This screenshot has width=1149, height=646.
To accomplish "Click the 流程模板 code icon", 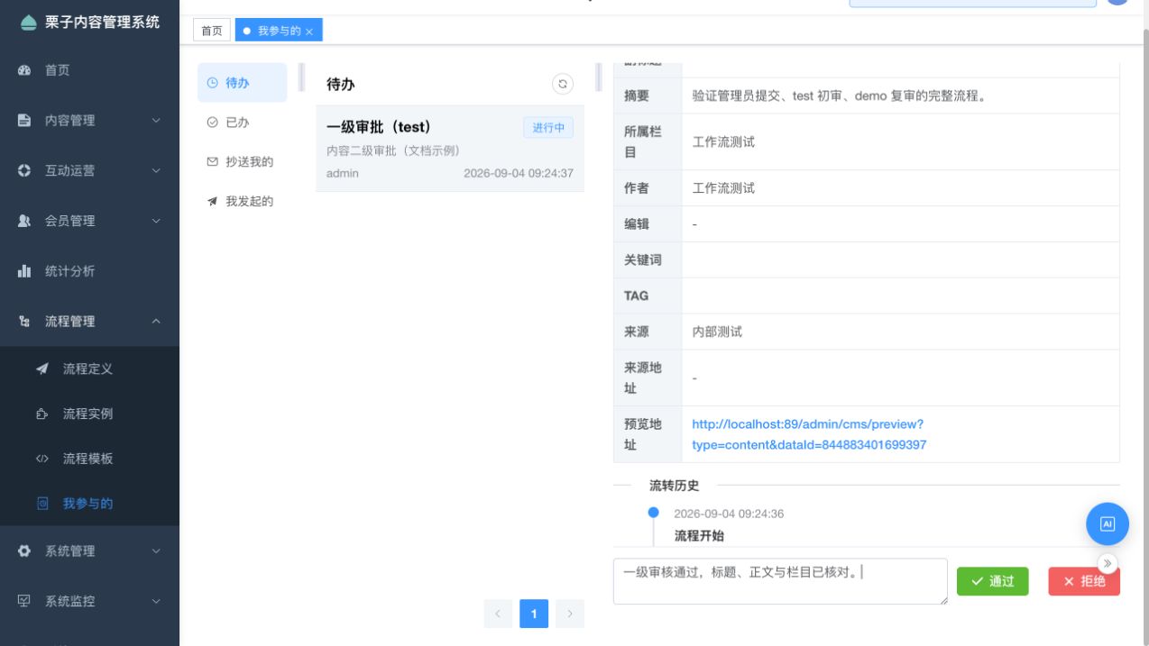I will click(42, 459).
